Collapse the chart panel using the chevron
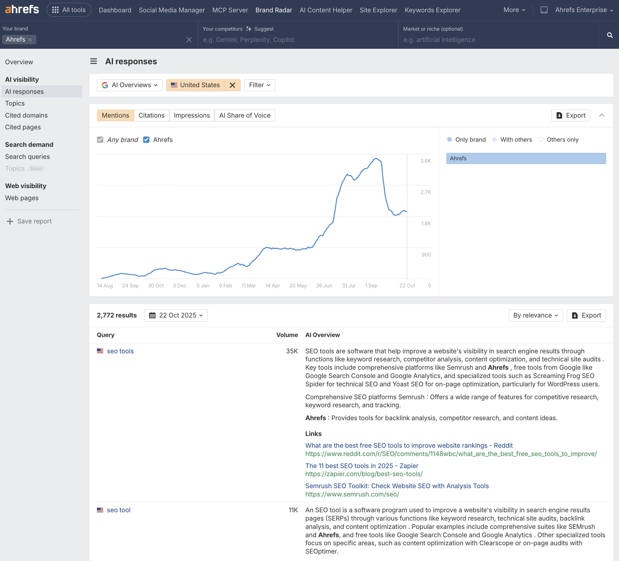The image size is (619, 561). (x=602, y=115)
